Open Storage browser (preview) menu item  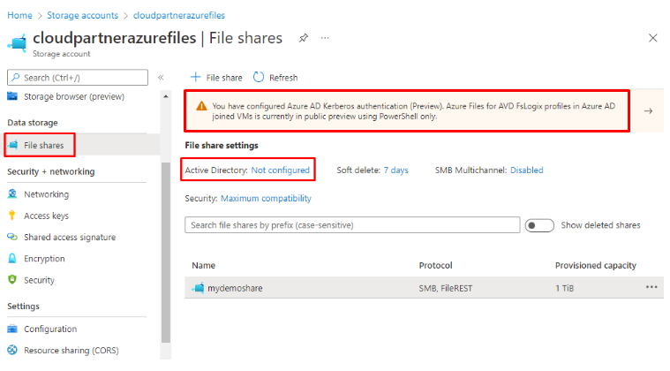coord(73,96)
